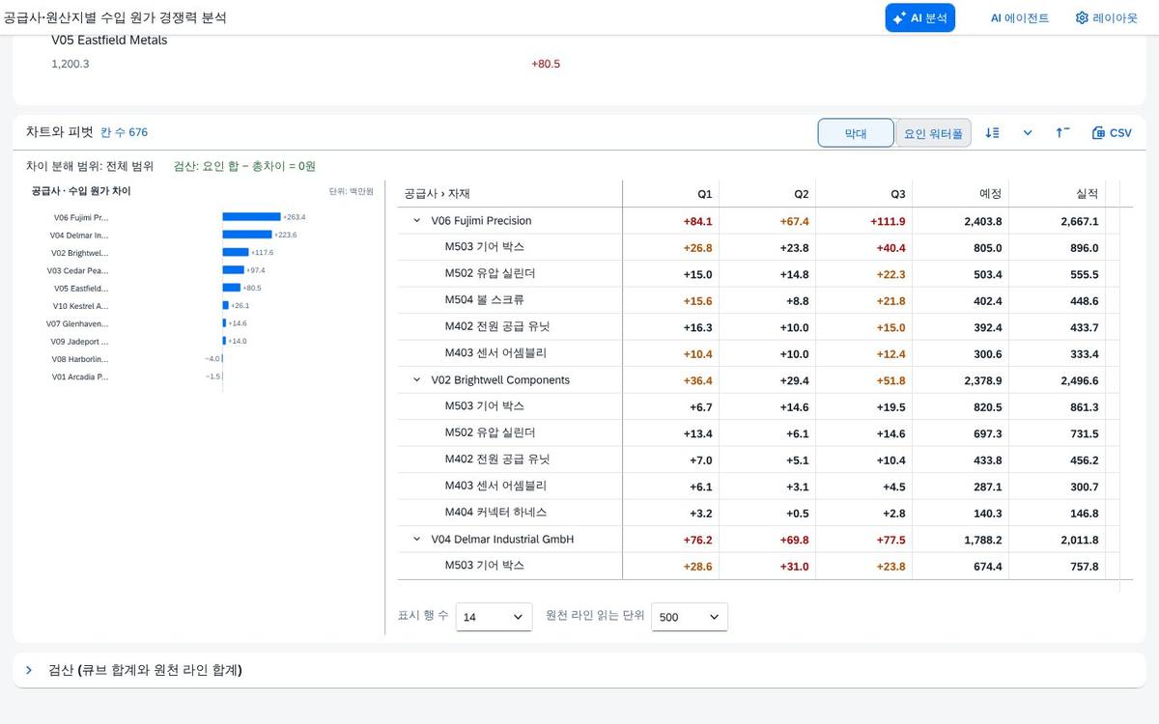Click the 칸 수 676 label
1159x724 pixels.
coord(124,132)
